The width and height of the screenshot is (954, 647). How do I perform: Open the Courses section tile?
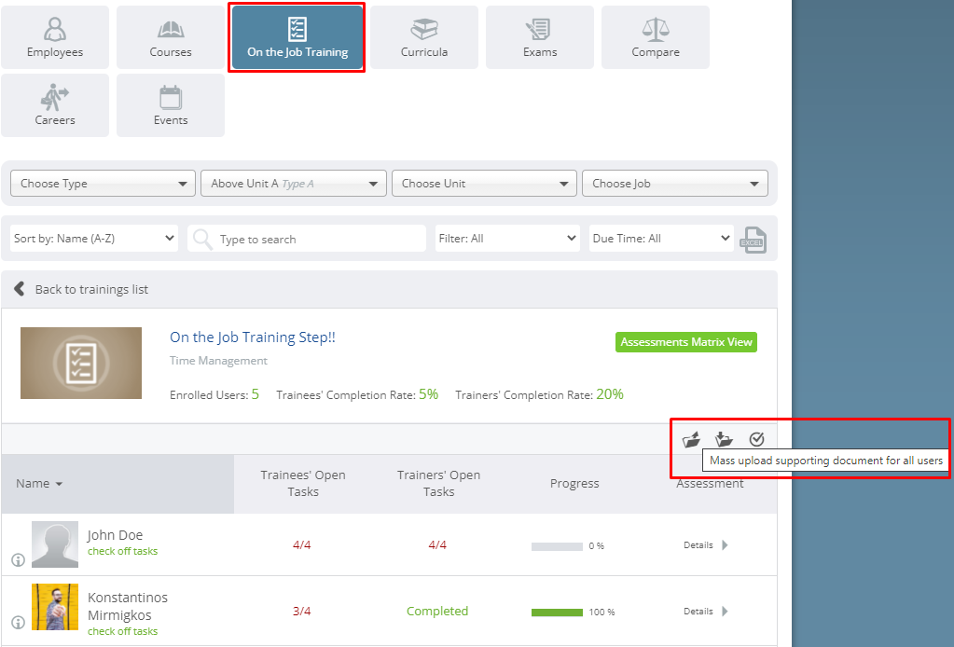(x=171, y=37)
